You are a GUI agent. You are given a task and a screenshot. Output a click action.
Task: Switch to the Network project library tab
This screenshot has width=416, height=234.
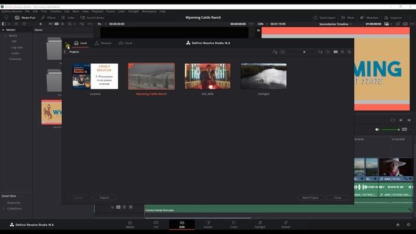103,43
